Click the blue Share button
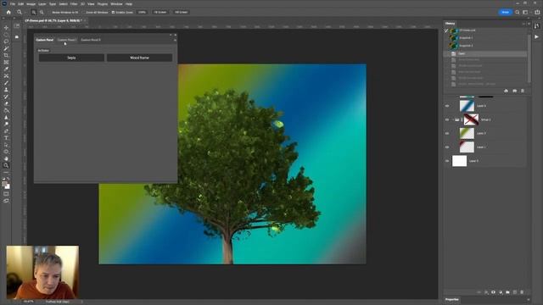This screenshot has width=543, height=305. click(x=506, y=12)
